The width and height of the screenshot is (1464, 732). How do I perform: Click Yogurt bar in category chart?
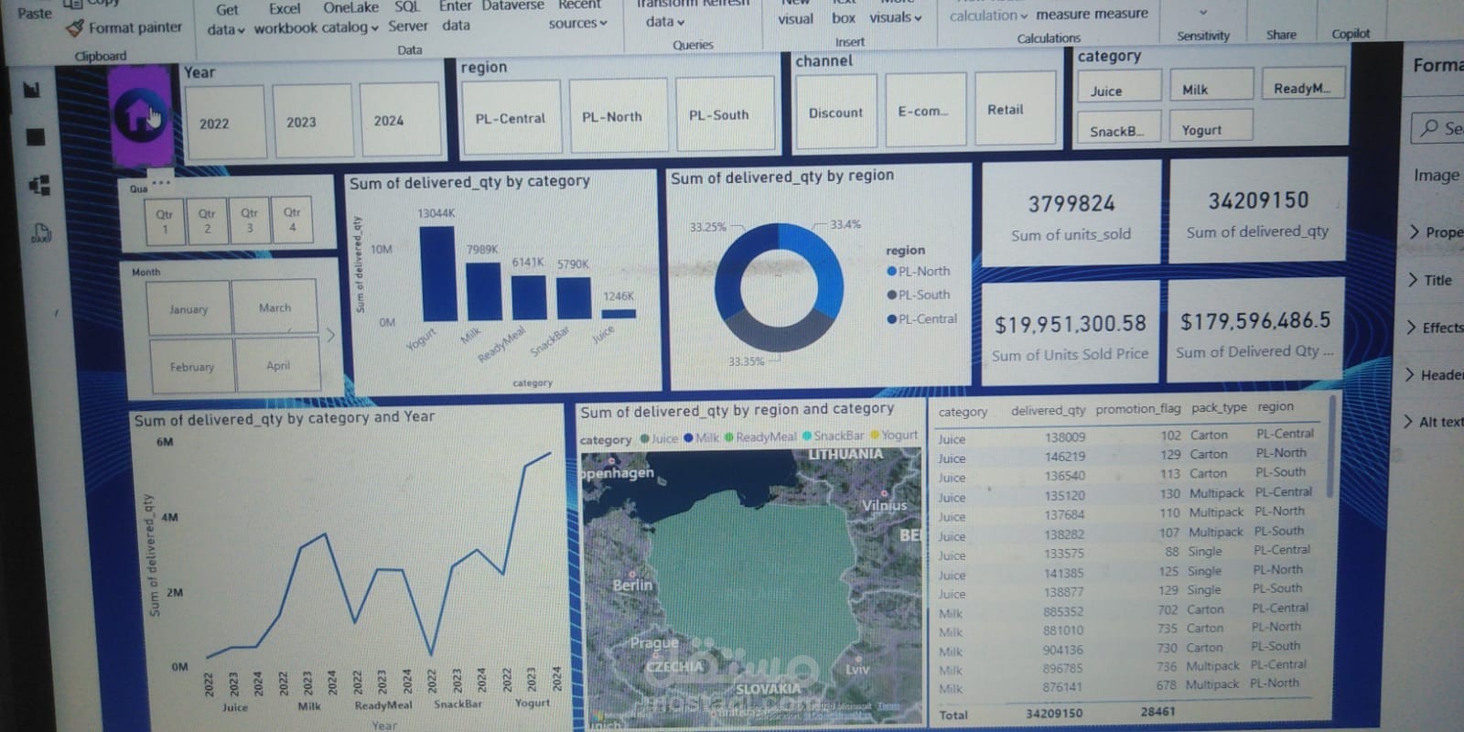pos(437,273)
